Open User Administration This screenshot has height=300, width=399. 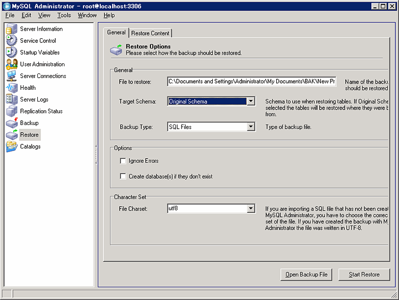[x=42, y=64]
